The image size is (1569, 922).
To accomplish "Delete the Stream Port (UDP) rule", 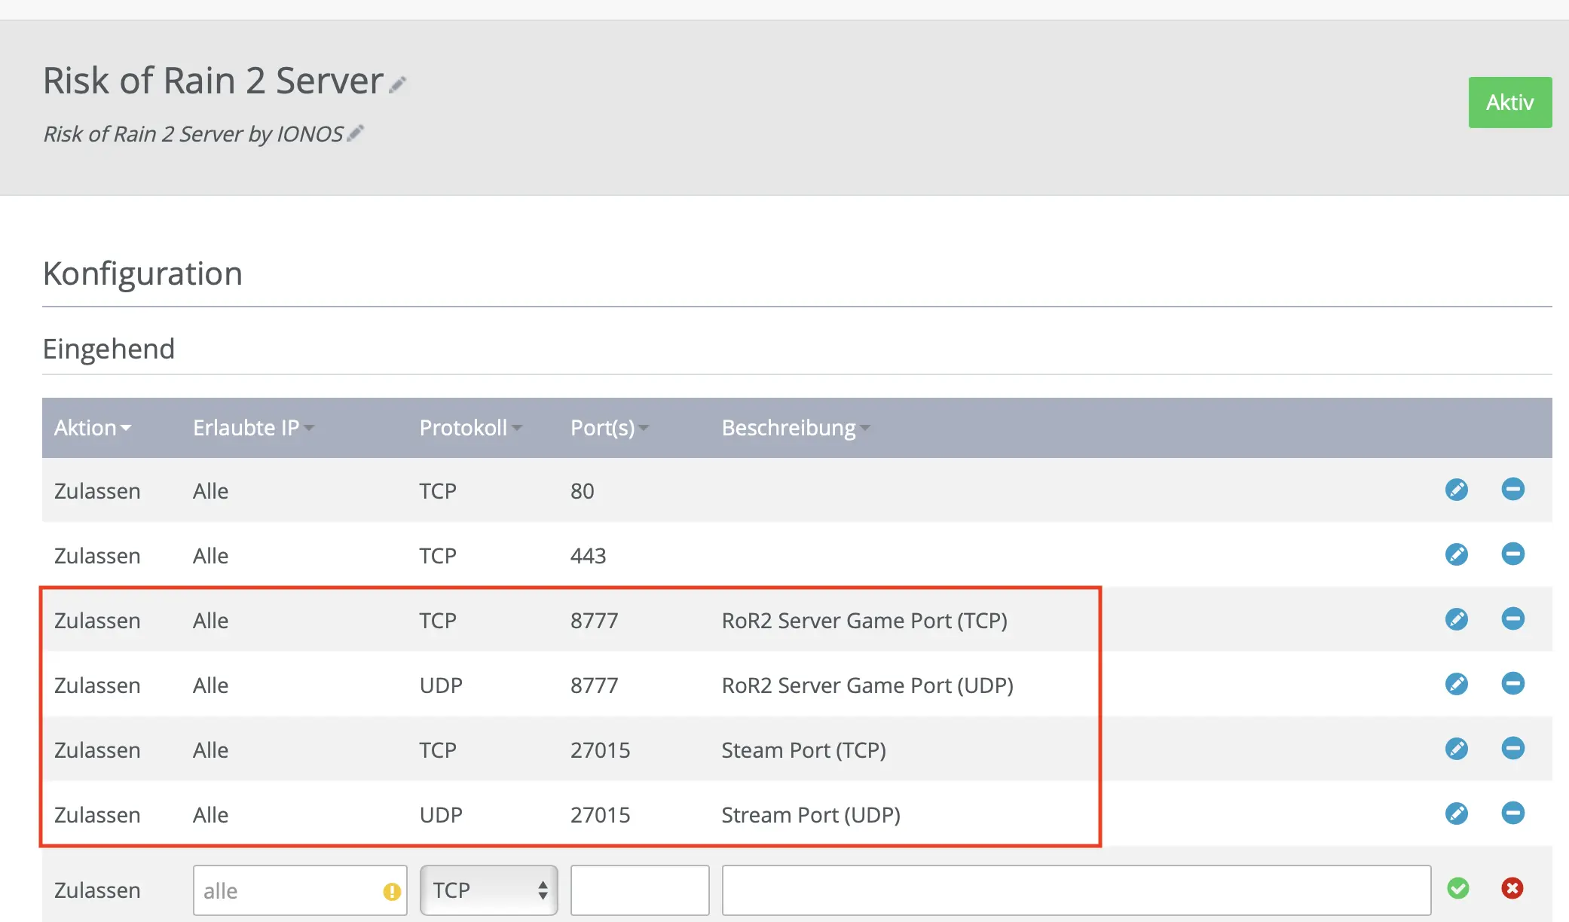I will pyautogui.click(x=1512, y=814).
